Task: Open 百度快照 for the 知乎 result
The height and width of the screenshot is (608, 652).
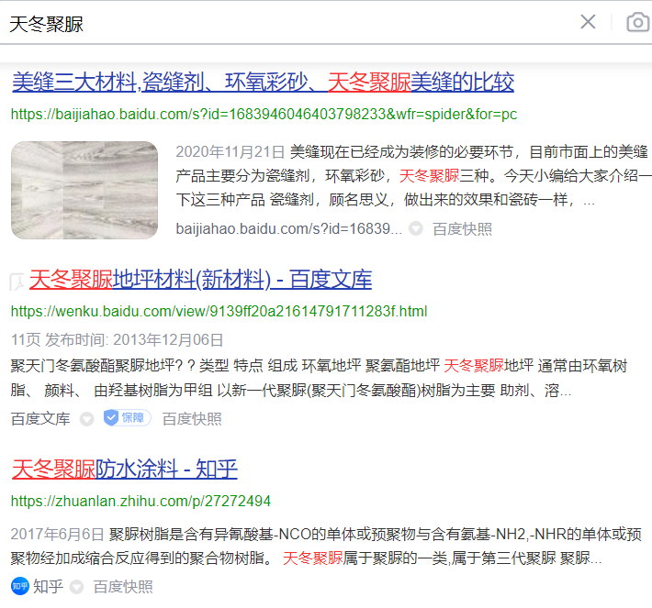Action: point(123,587)
